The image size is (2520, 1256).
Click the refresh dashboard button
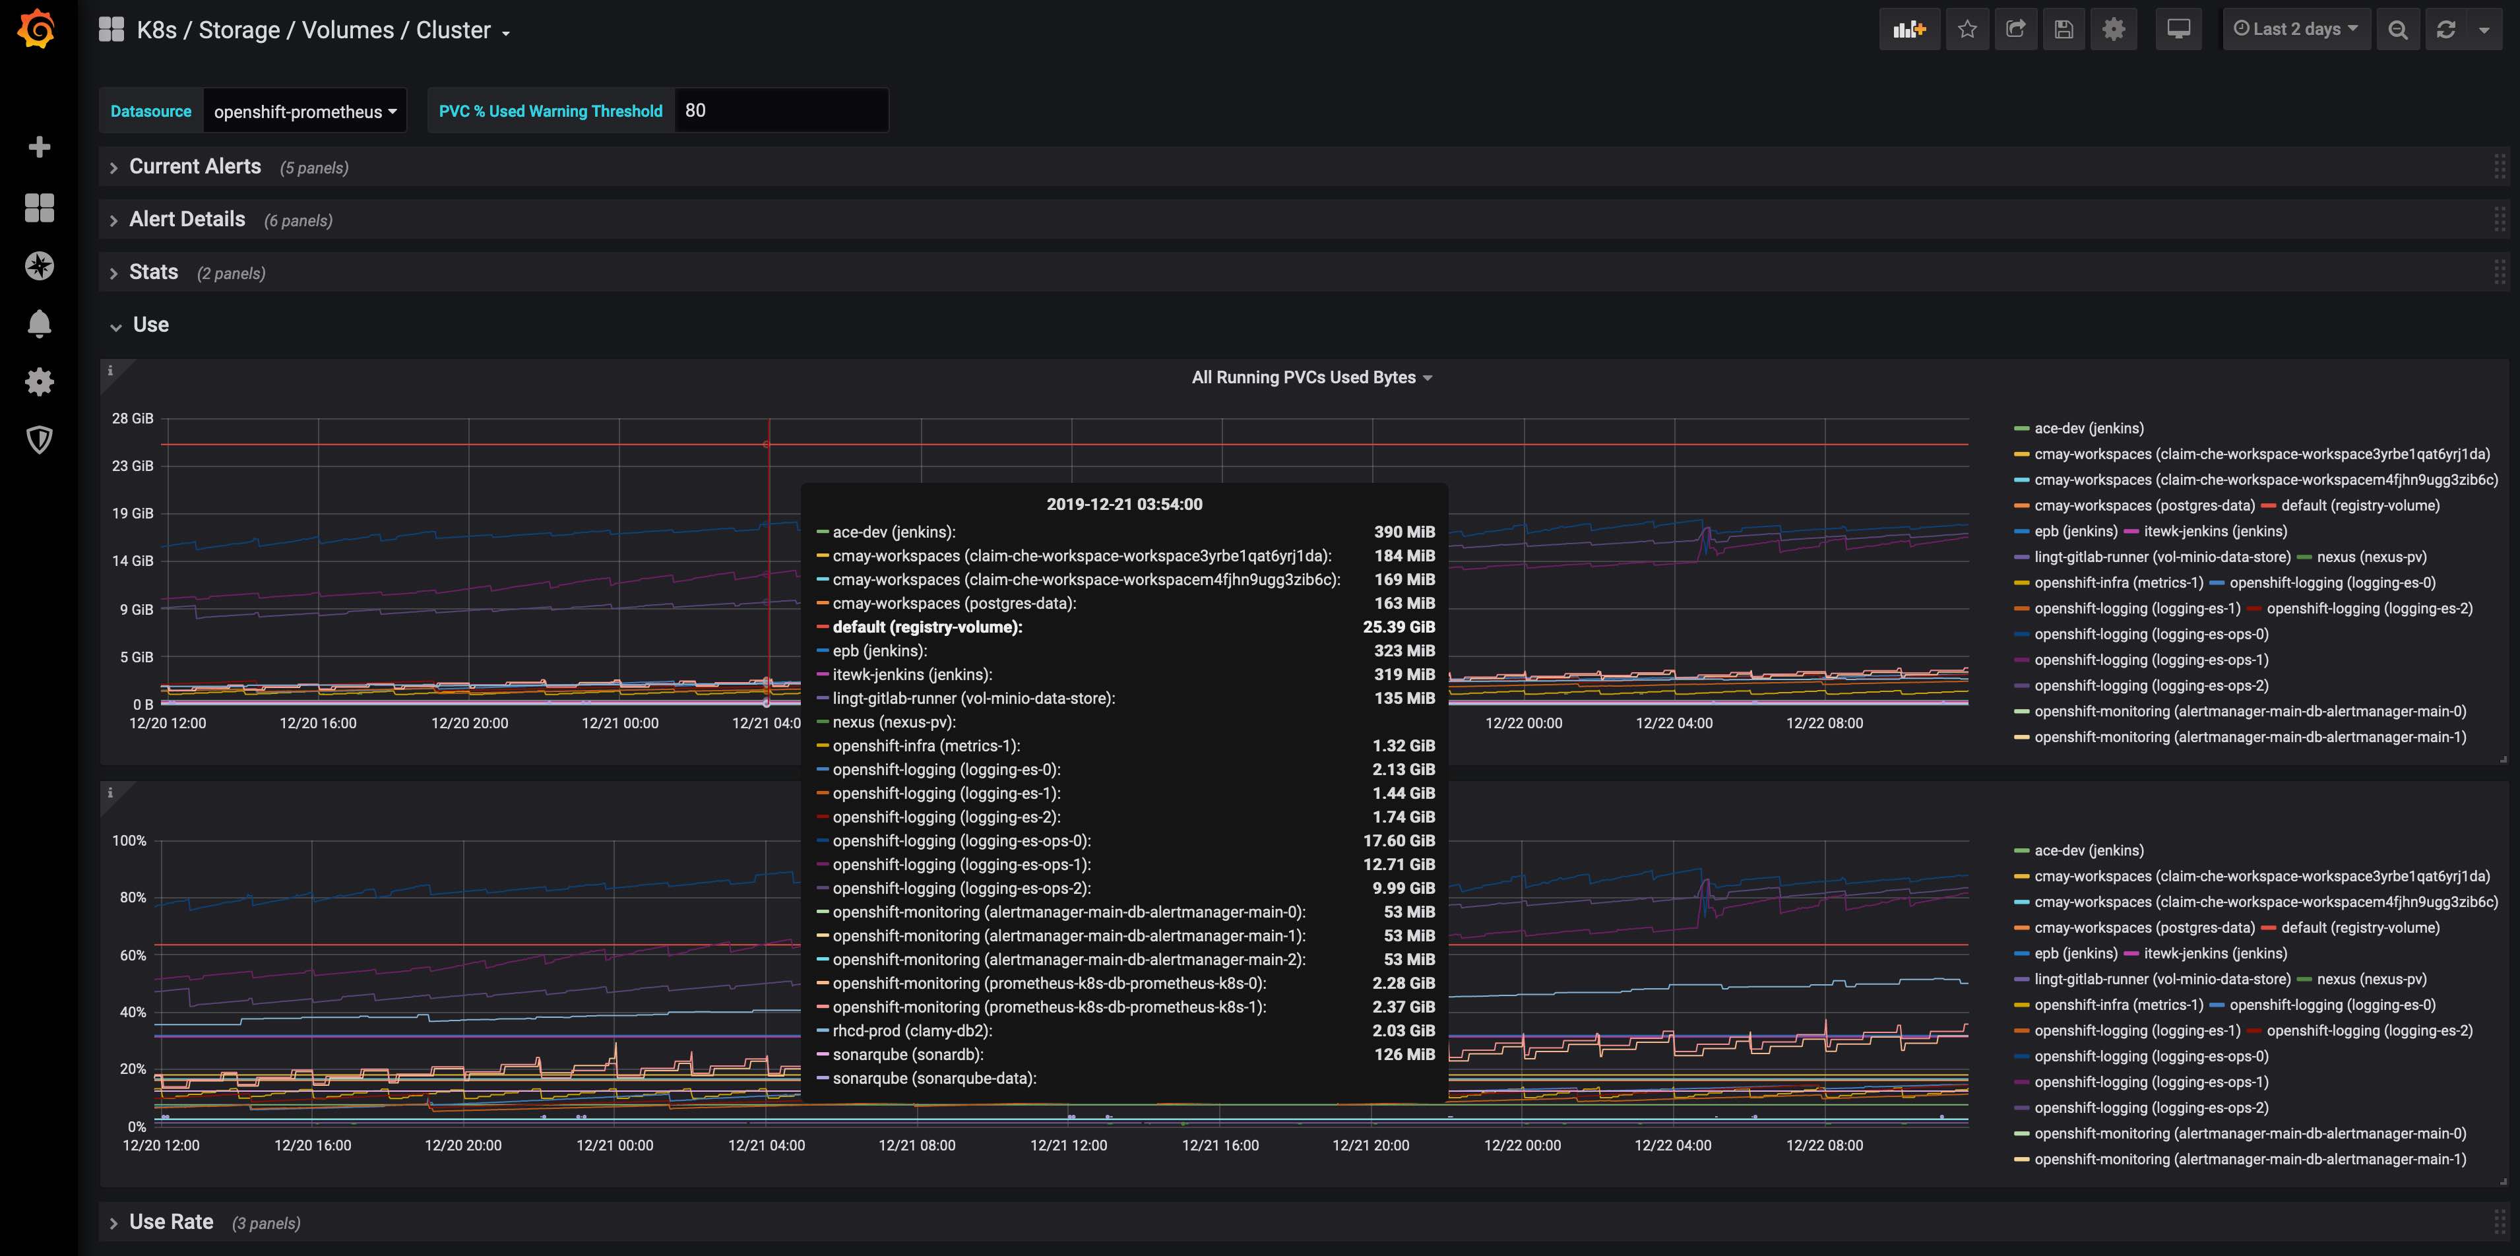click(2445, 29)
